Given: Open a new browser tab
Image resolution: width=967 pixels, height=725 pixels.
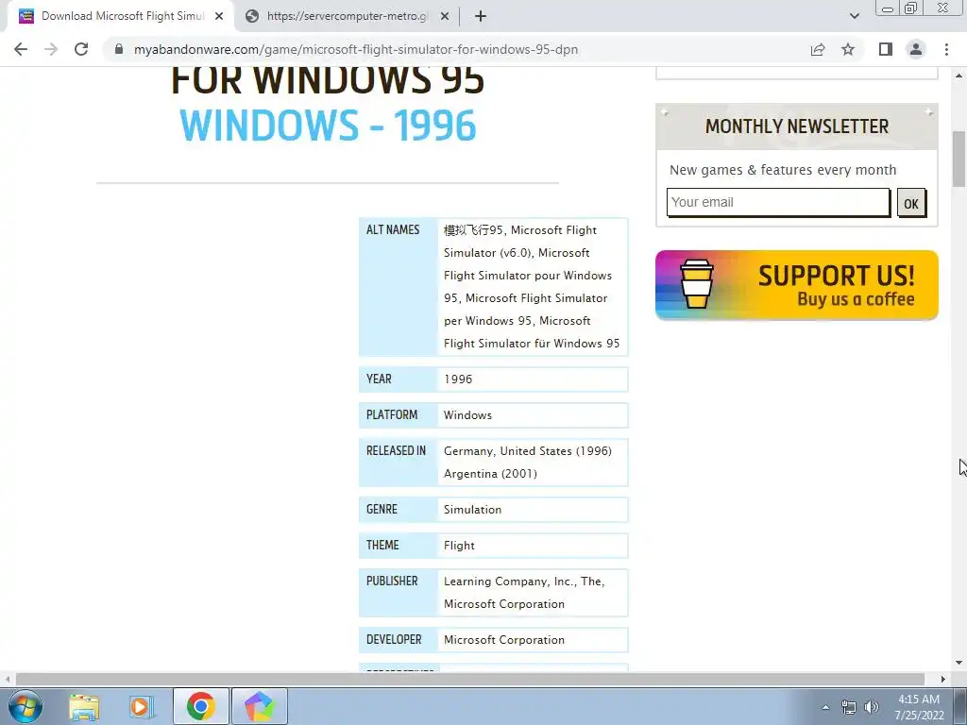Looking at the screenshot, I should (481, 16).
